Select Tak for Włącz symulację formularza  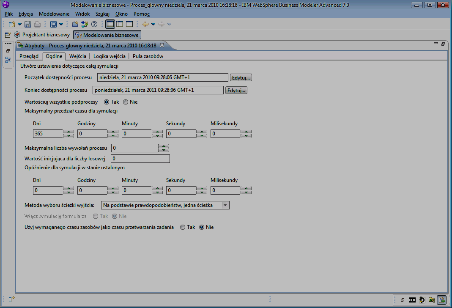tap(96, 216)
